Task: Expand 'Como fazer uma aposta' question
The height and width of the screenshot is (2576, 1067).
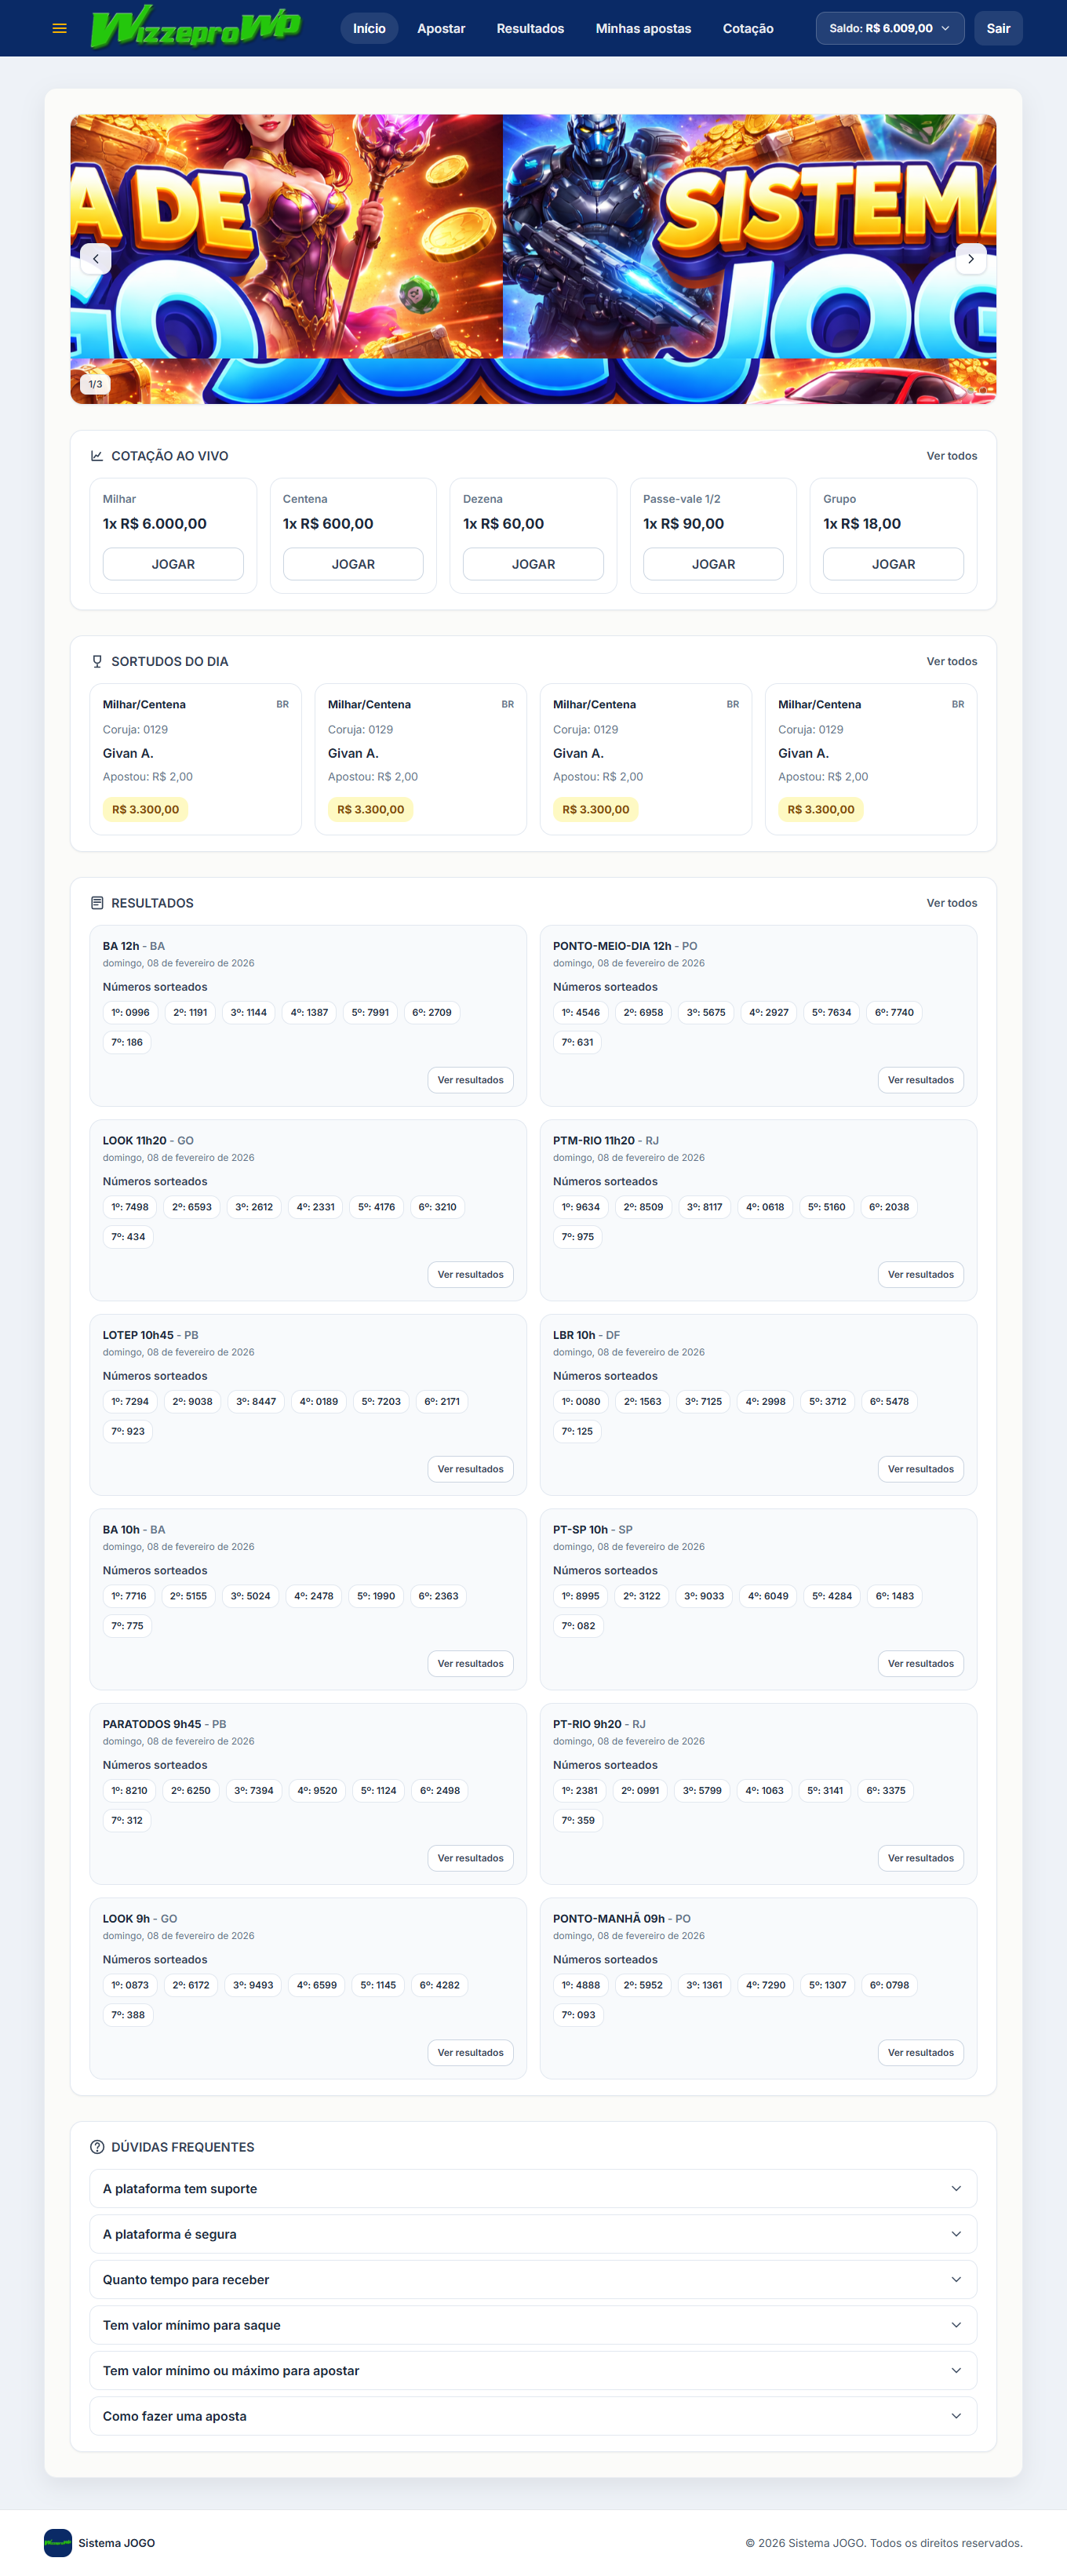Action: coord(533,2416)
